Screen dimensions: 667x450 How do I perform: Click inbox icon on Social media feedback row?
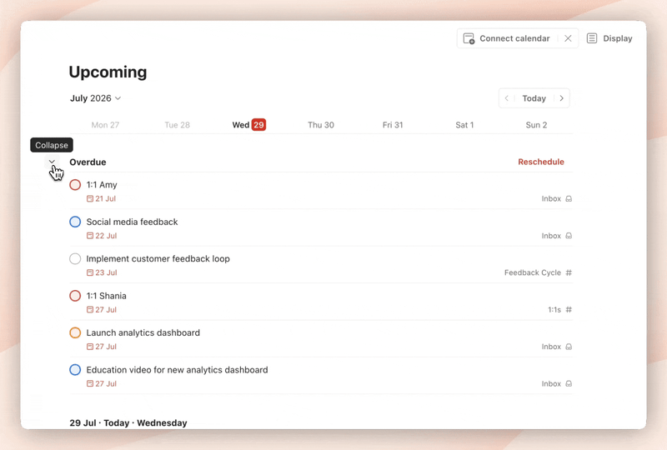569,236
